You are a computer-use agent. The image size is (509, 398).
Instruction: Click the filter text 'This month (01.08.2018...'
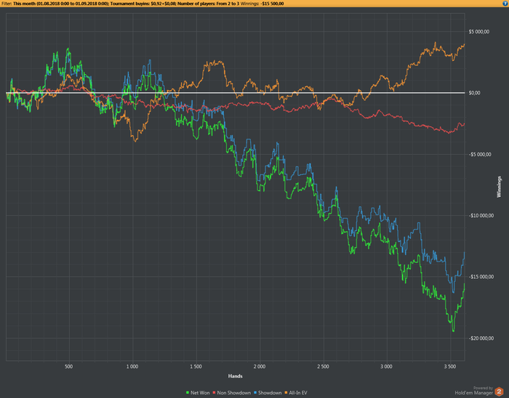60,4
